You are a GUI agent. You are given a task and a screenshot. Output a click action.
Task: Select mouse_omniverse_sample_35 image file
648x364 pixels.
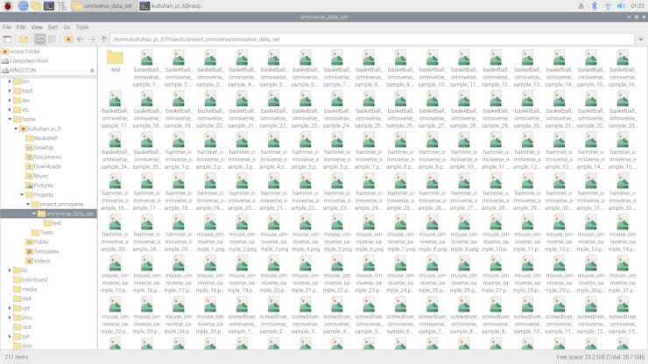point(210,315)
